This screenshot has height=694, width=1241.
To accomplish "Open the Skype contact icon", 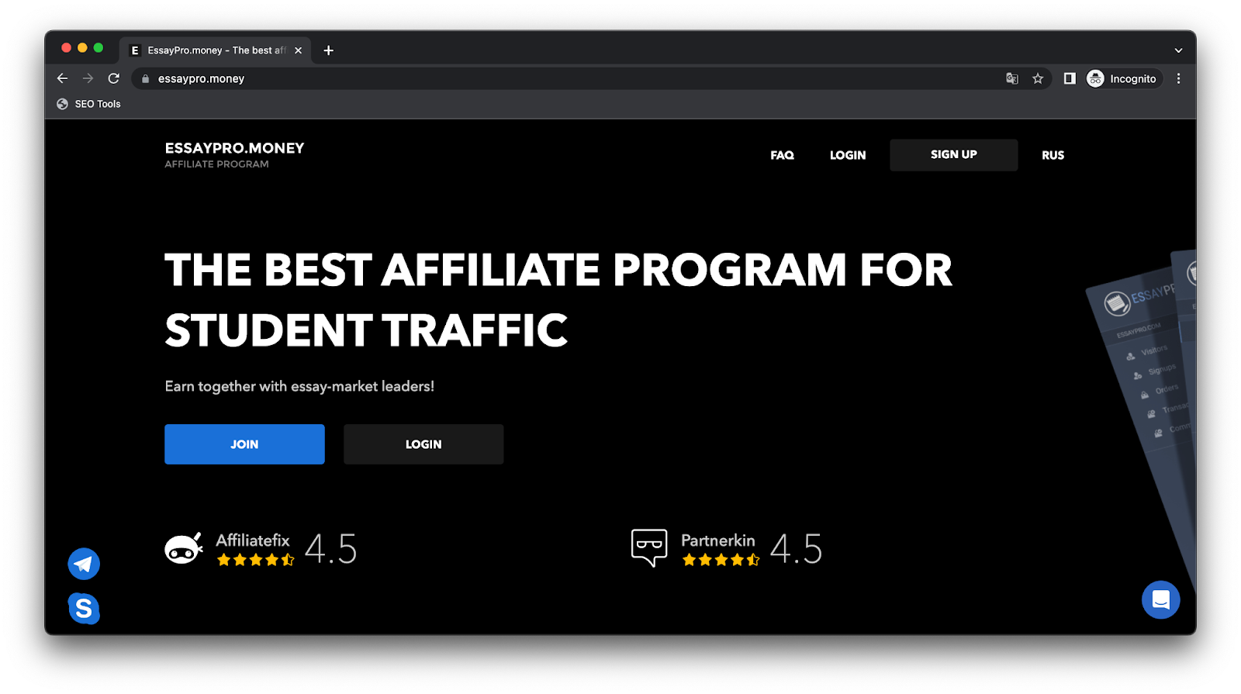I will (84, 608).
